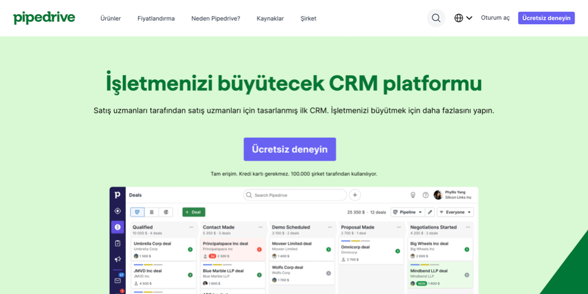Image resolution: width=588 pixels, height=294 pixels.
Task: Click the Pipedrive 'p' logo in dashboard sidebar
Action: (118, 195)
